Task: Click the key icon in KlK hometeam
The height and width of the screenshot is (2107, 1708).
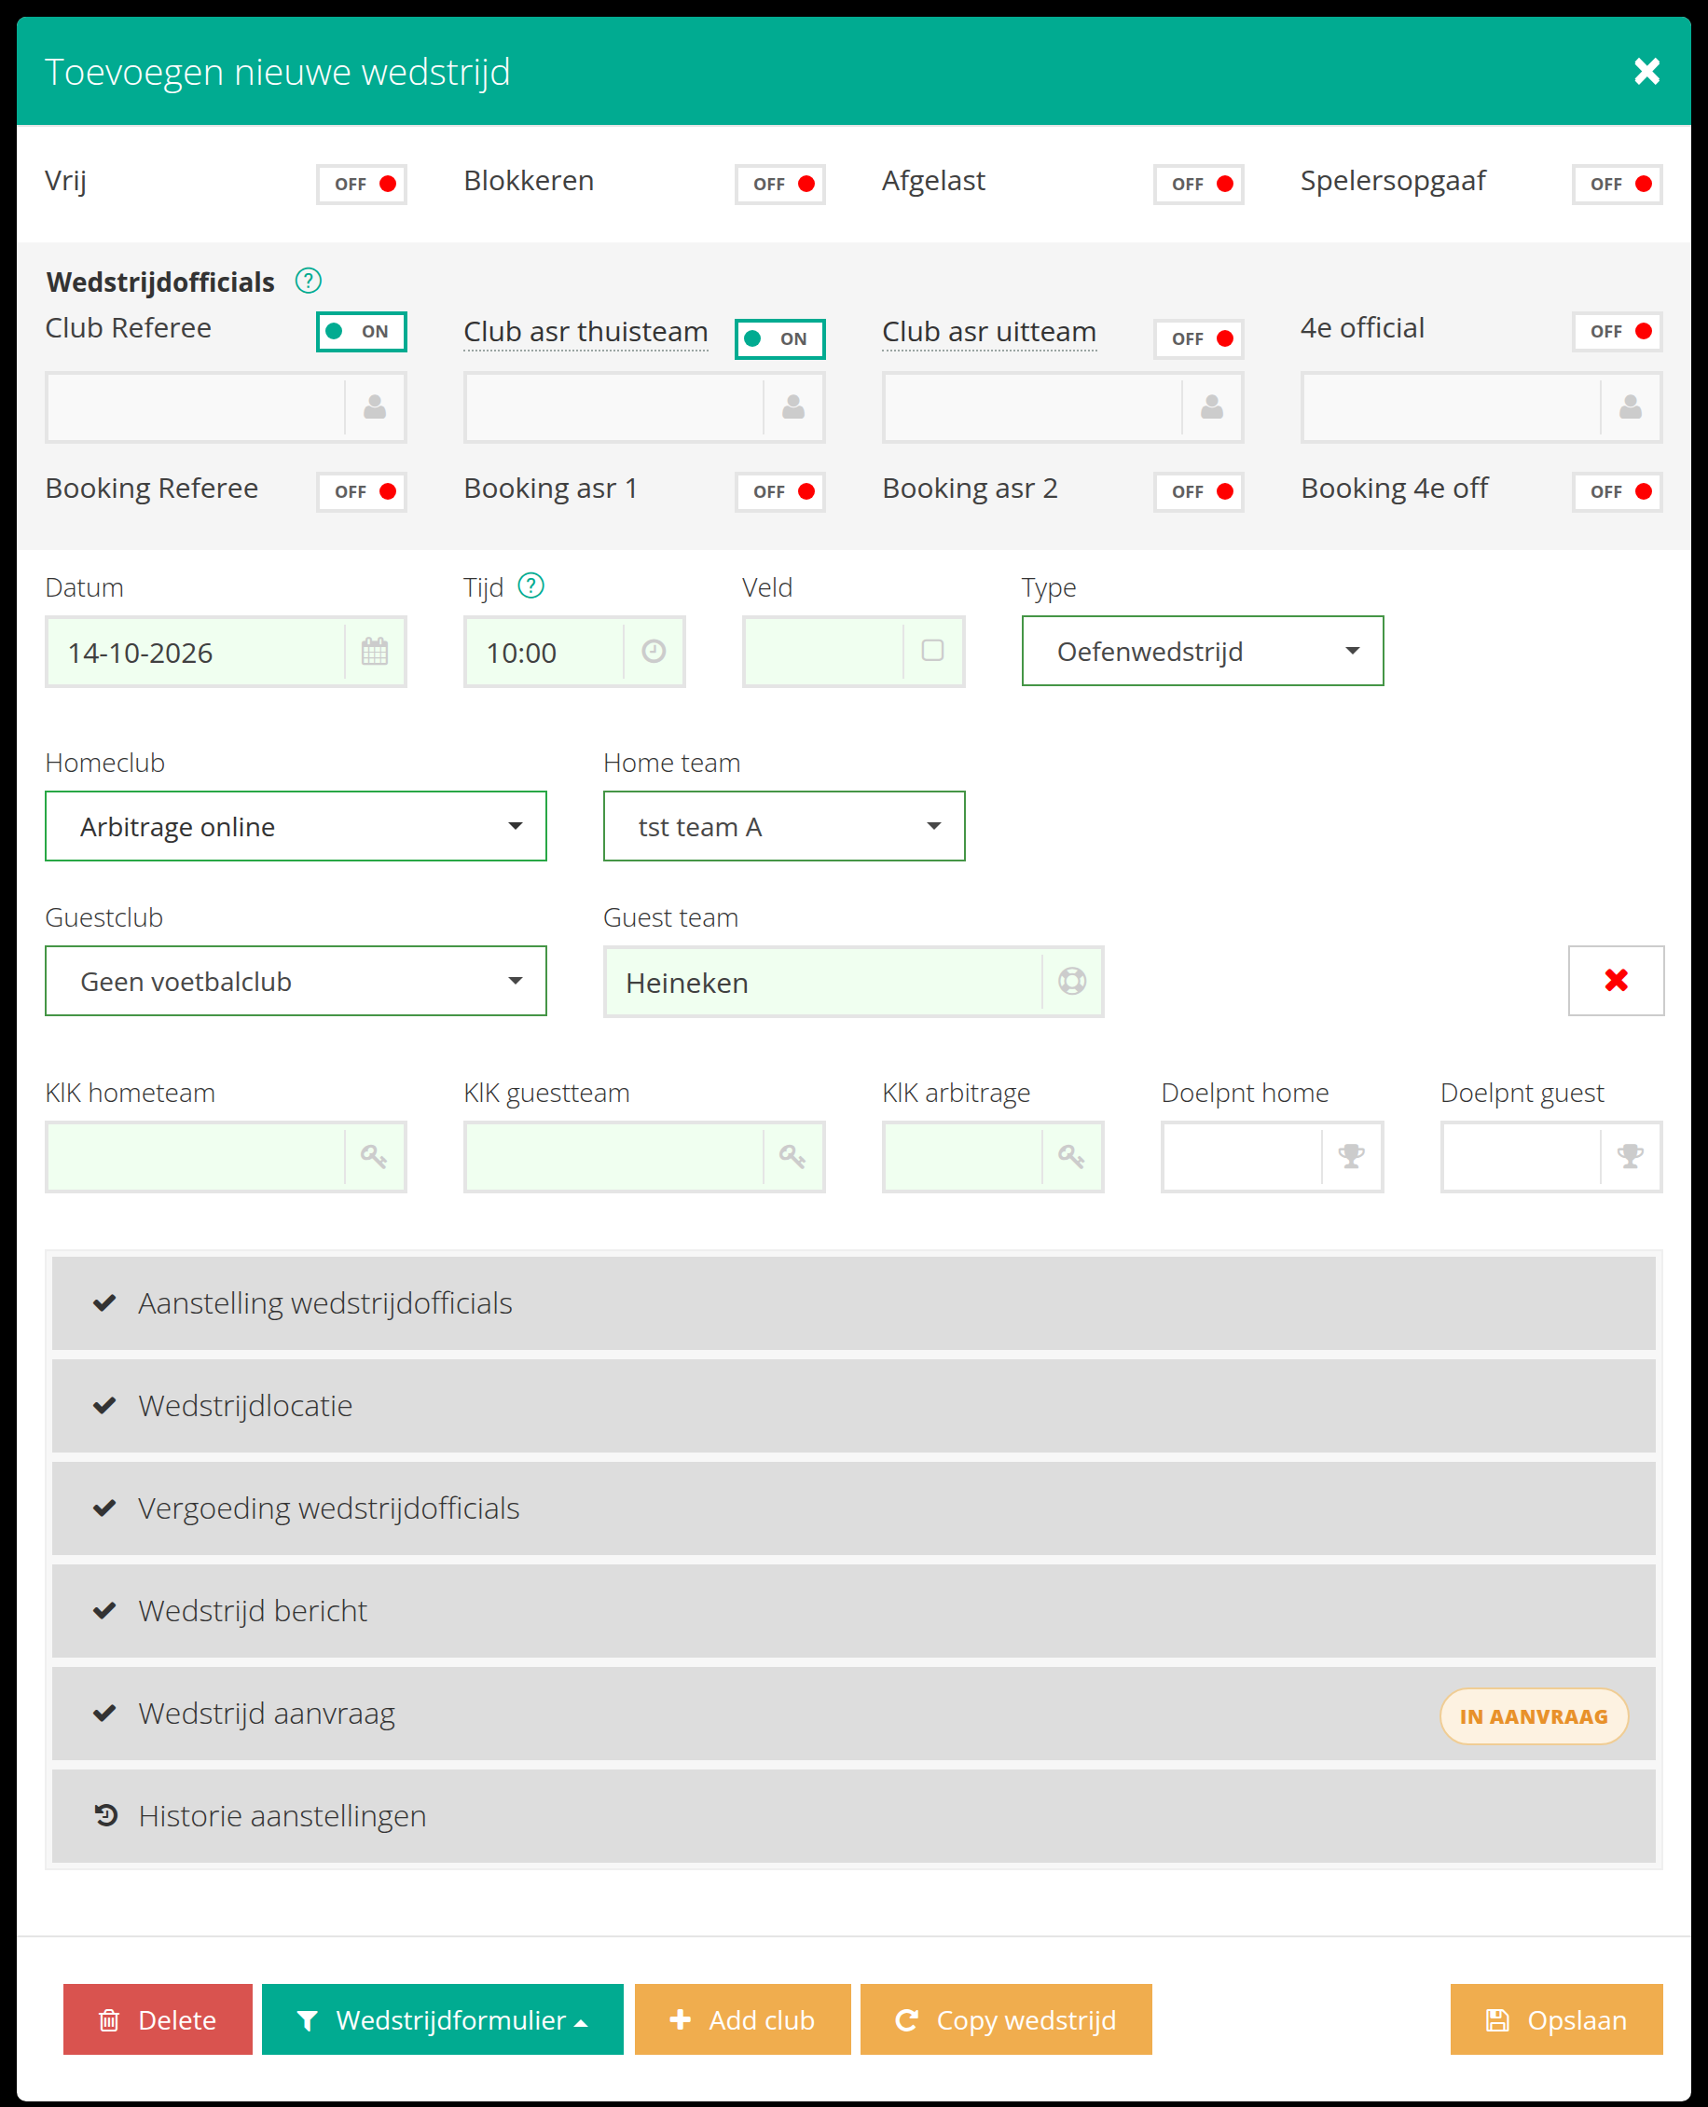Action: click(x=374, y=1157)
